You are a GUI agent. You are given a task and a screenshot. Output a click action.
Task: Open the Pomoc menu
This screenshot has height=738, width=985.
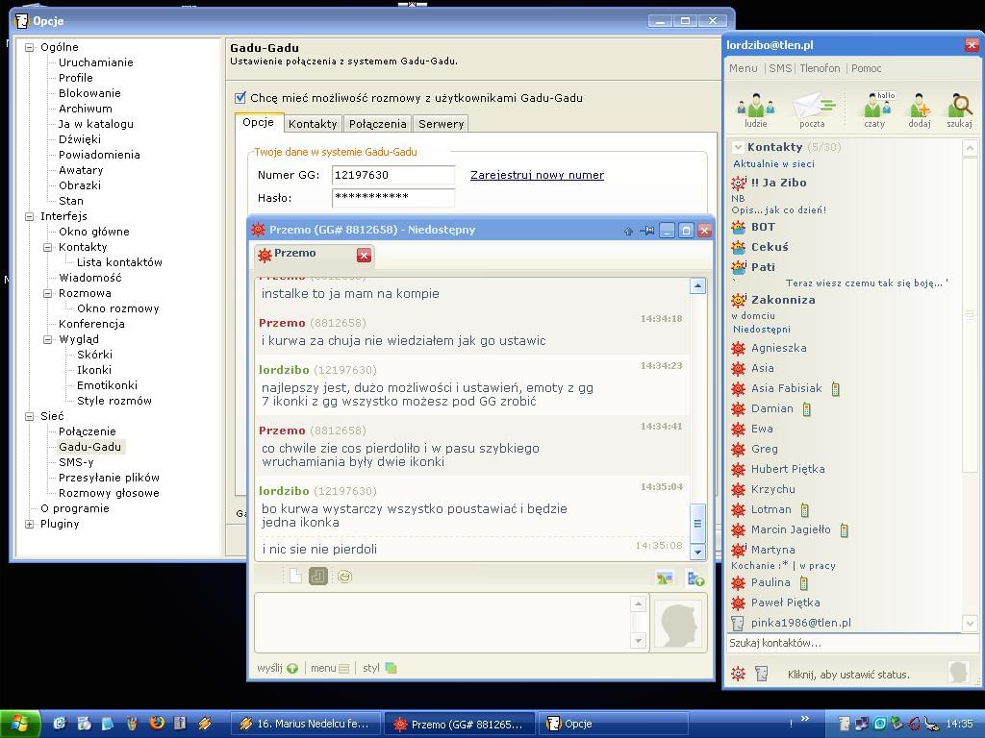coord(867,68)
